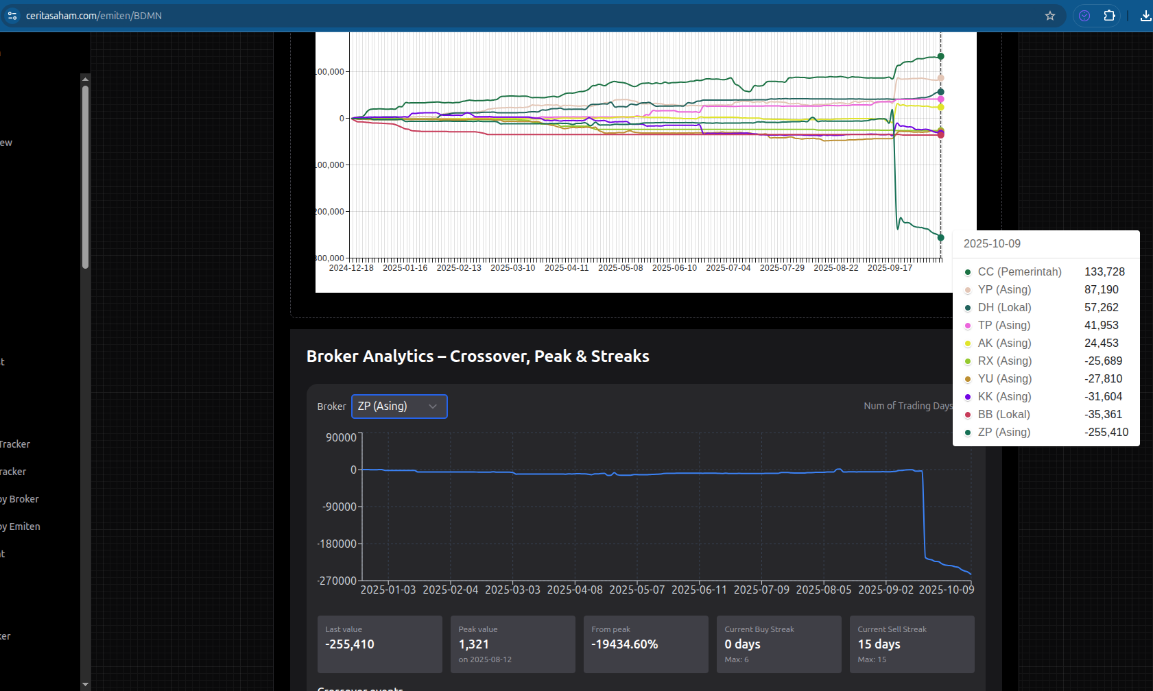Click the color dot beside YP (Asing)
The width and height of the screenshot is (1153, 691).
click(x=967, y=290)
